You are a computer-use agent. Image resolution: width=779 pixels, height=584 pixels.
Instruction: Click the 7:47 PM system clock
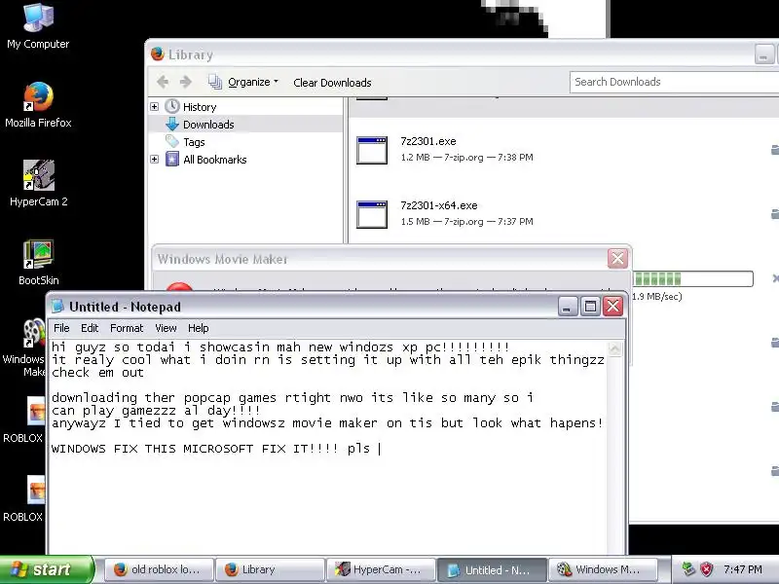[743, 569]
